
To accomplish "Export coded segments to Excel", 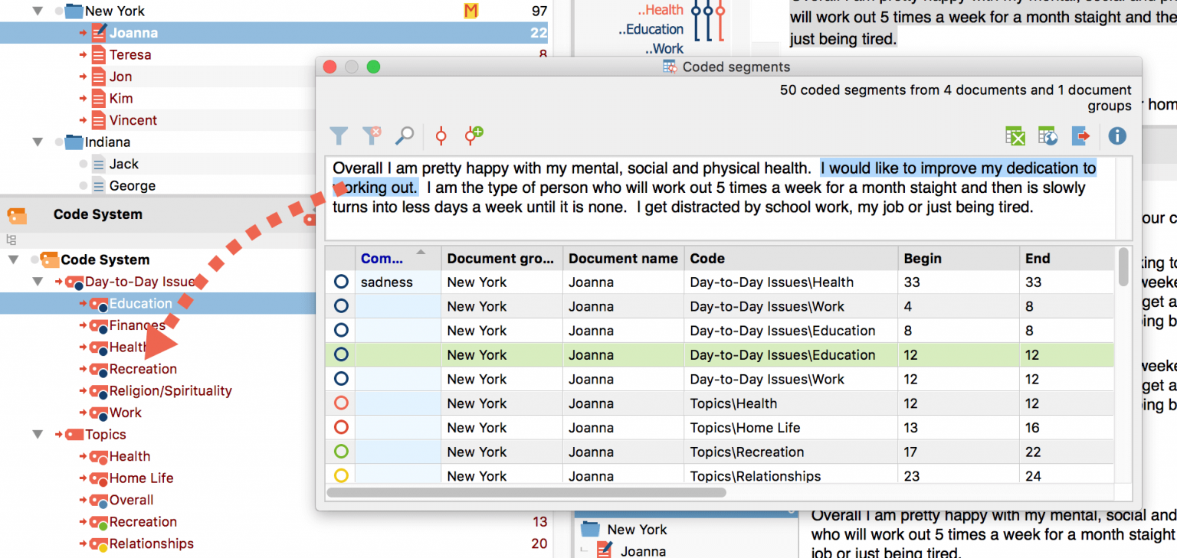I will pos(1015,135).
